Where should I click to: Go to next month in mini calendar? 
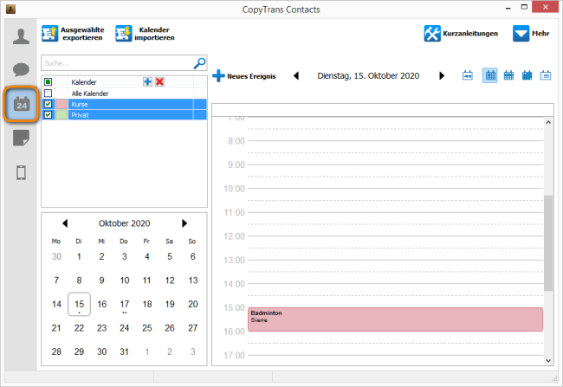coord(184,223)
